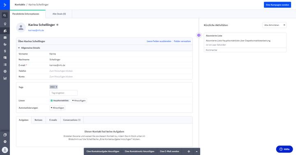Click the Tag eingeben input field
Viewport: 296px width, 155px height.
coord(63,93)
